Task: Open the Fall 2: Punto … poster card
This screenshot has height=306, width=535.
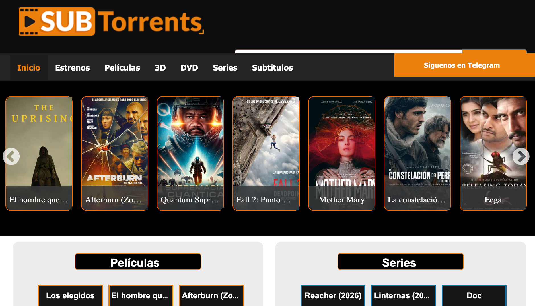Action: 266,154
